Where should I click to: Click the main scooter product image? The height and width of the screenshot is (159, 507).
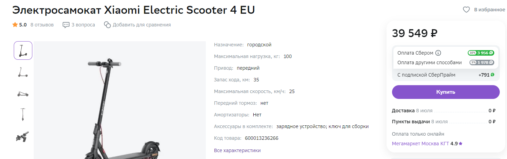point(119,103)
